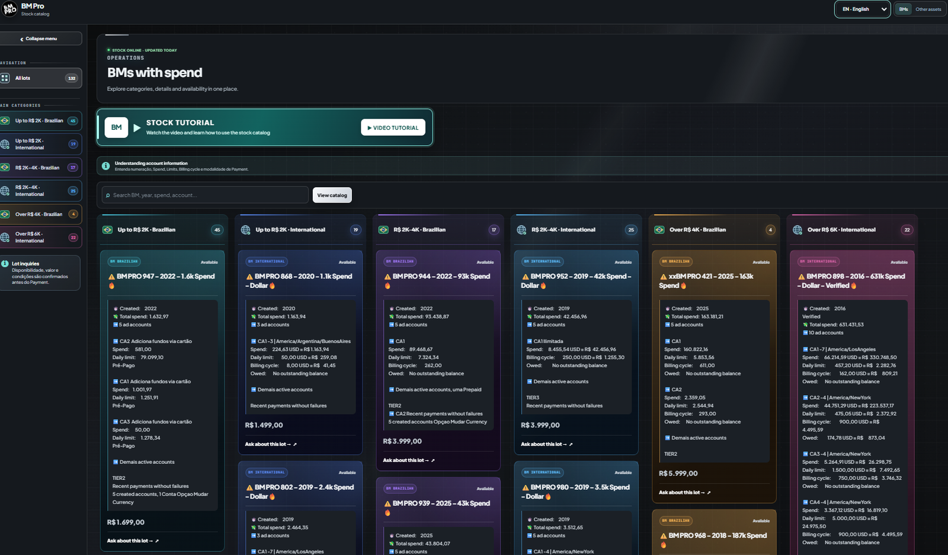Open Up to R$ 2K Brazilian sidebar category
The height and width of the screenshot is (555, 948).
point(40,121)
